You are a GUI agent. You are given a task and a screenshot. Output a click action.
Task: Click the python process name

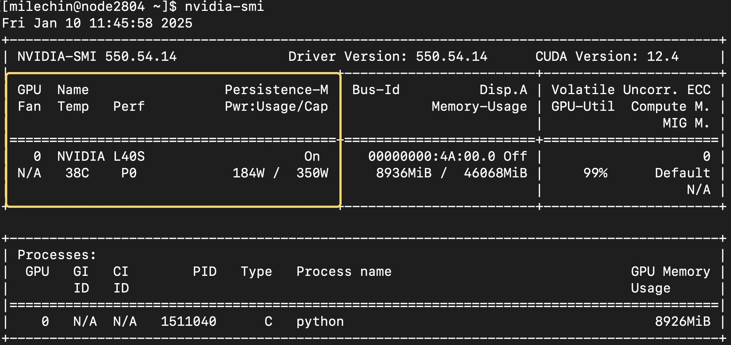point(320,321)
